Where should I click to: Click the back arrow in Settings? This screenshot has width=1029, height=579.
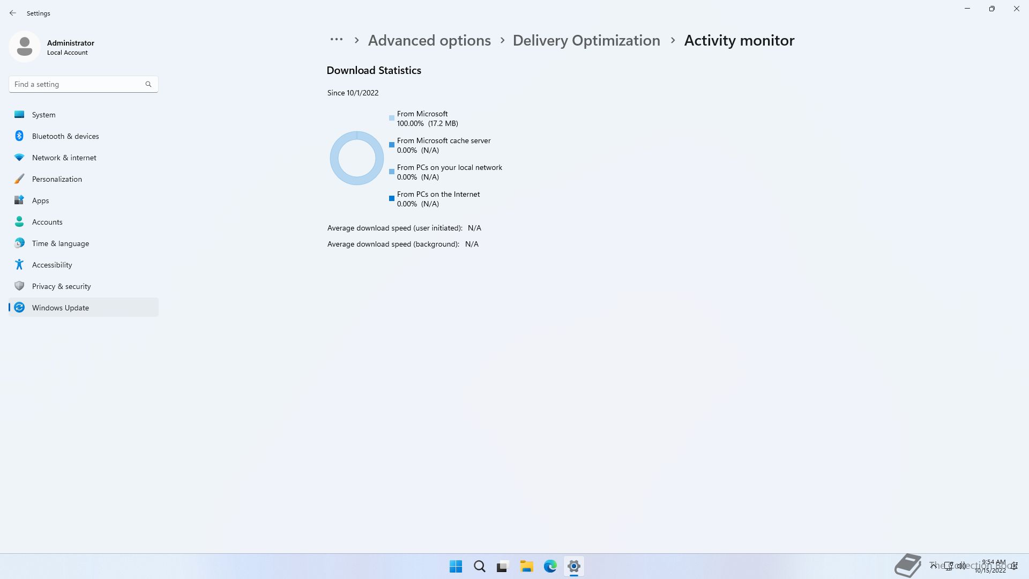13,13
